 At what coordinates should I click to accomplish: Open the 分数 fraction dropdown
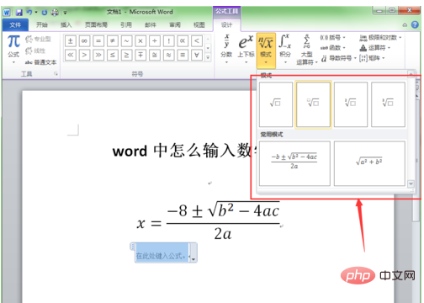pos(226,49)
